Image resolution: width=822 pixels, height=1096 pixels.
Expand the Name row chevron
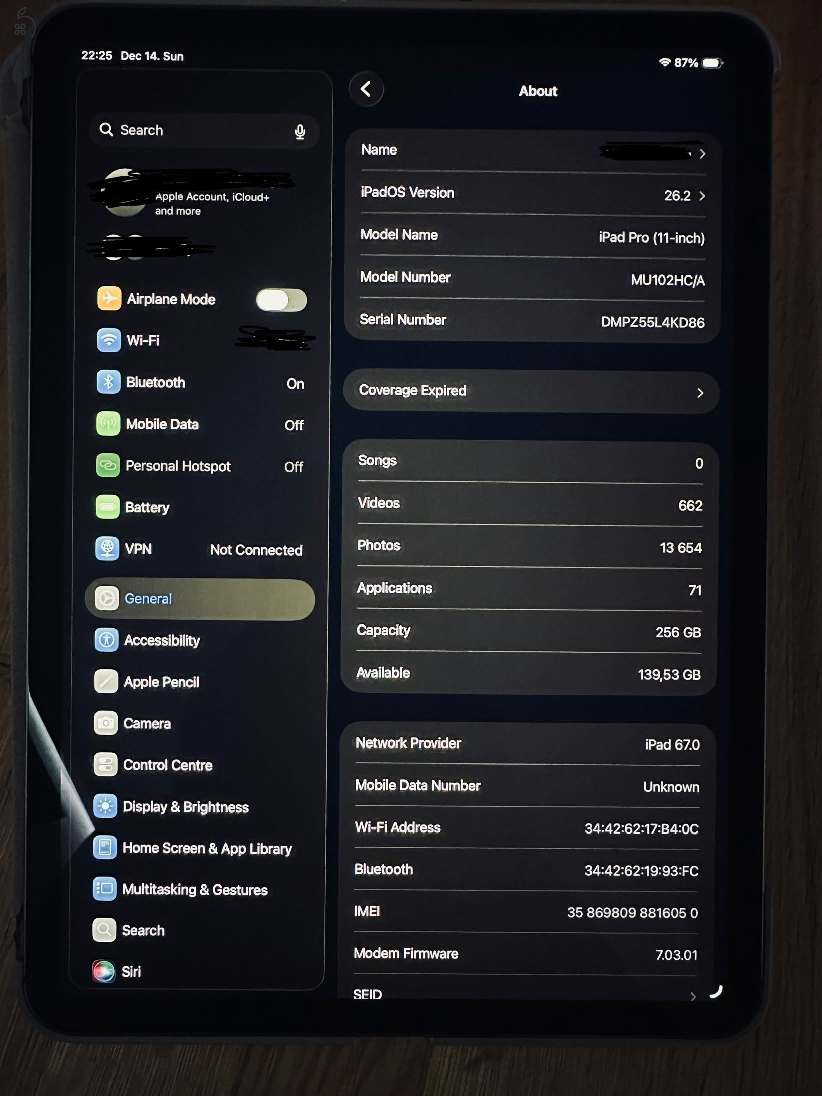point(704,154)
